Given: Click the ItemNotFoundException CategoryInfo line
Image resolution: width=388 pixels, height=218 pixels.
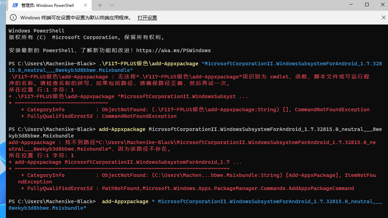Looking at the screenshot, I should (197, 179).
